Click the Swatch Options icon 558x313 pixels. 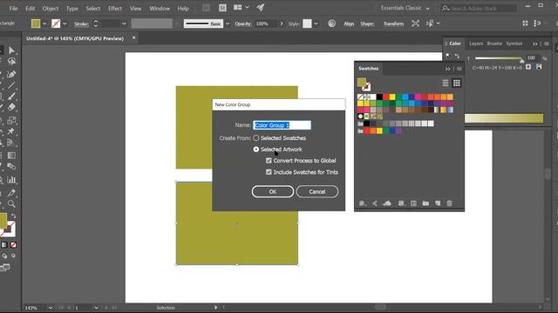coord(413,203)
